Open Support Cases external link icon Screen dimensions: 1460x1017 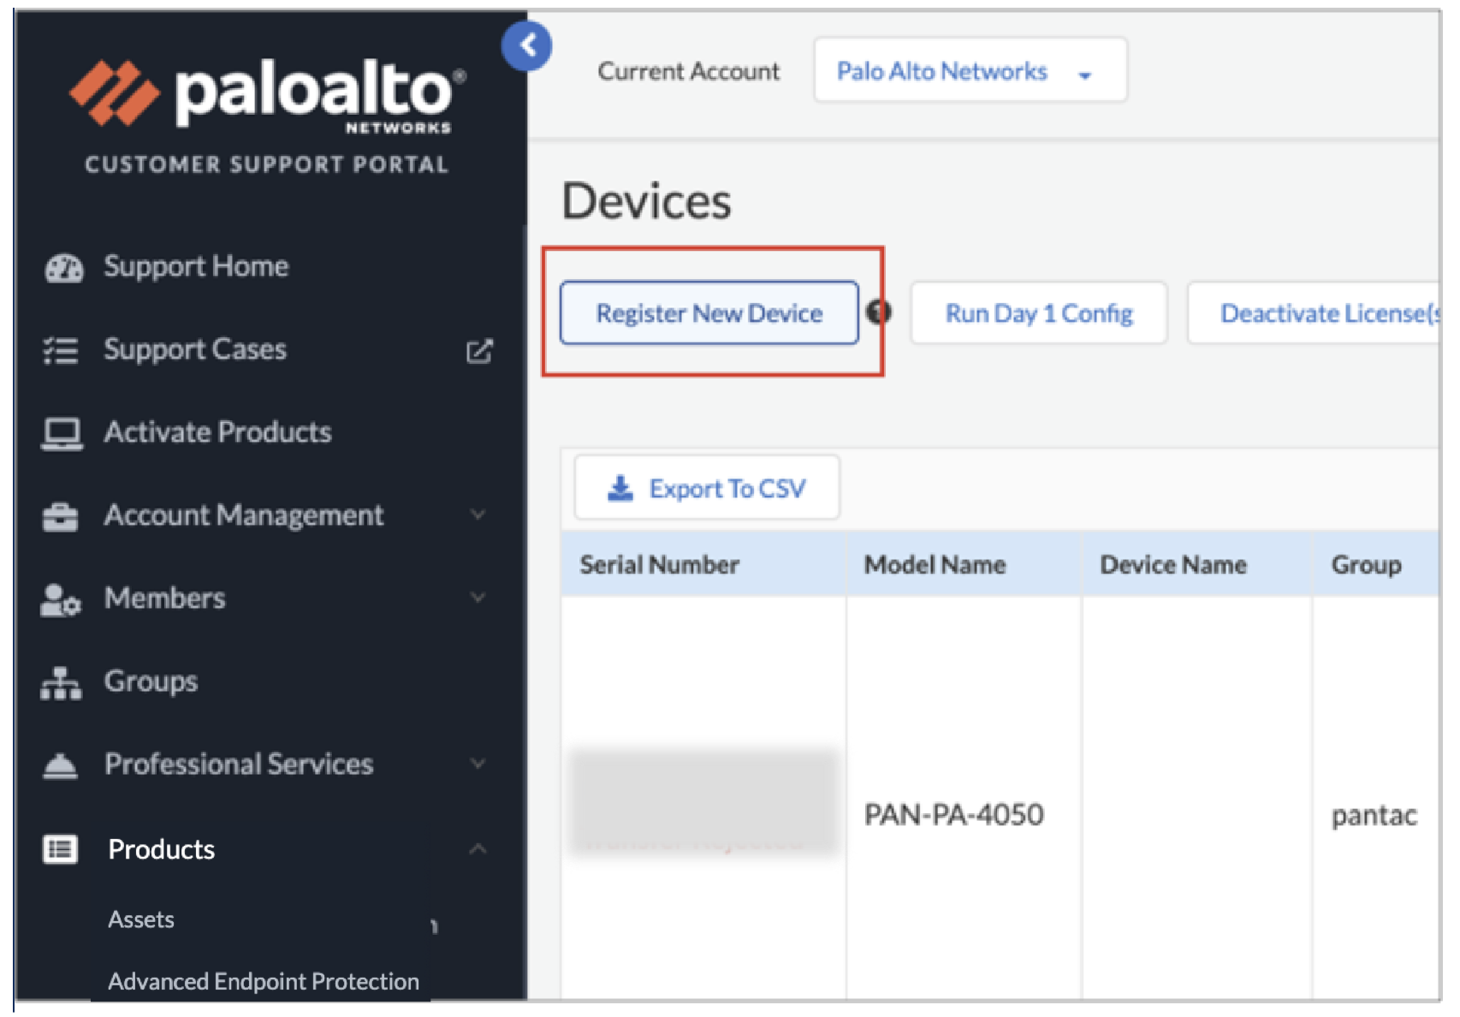pos(479,350)
